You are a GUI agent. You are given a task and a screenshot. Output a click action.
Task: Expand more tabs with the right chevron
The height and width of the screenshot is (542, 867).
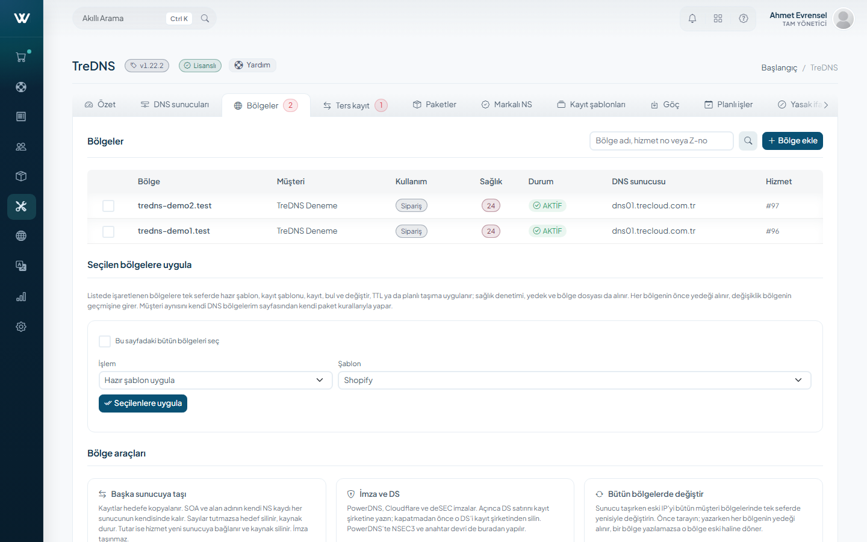(x=826, y=105)
